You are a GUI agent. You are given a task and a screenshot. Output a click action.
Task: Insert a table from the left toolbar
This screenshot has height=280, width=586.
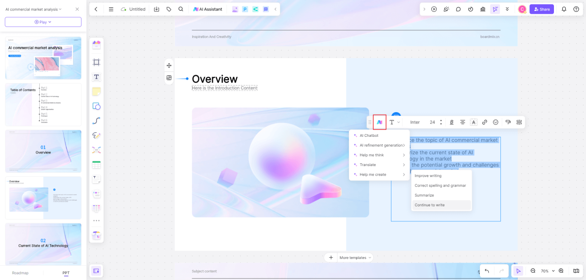pos(96,164)
